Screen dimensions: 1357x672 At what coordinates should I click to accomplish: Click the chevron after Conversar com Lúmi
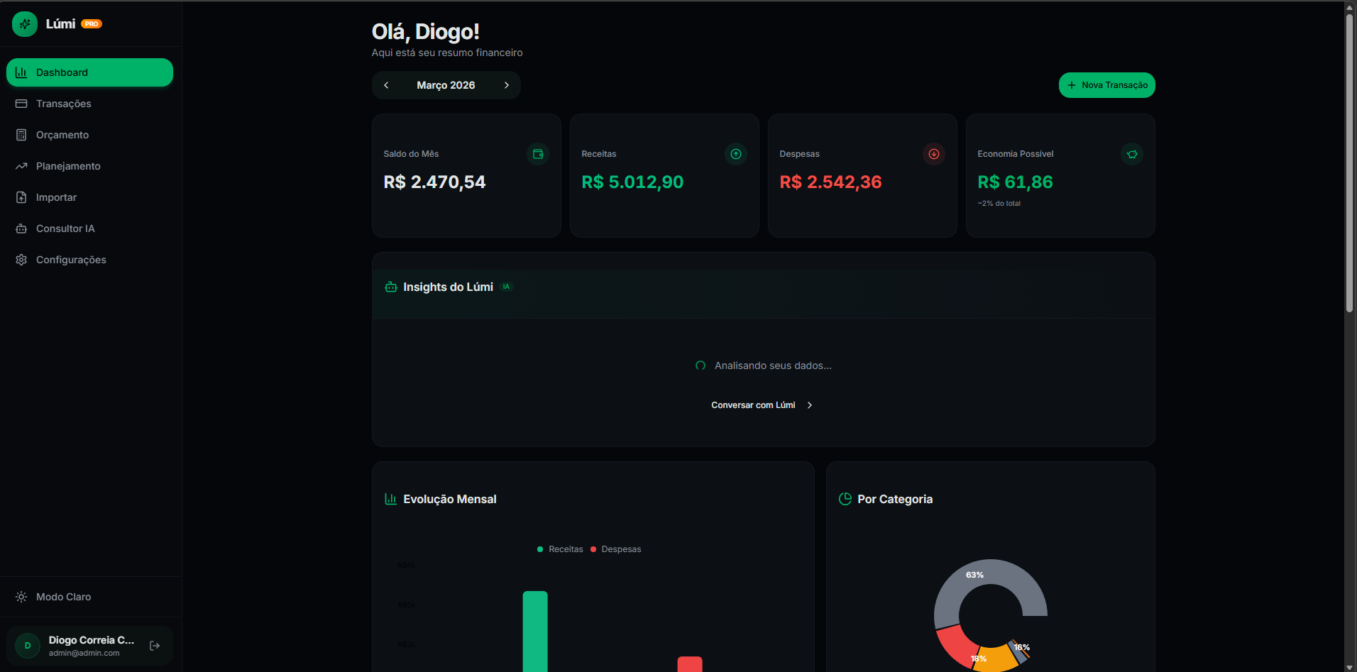[810, 405]
